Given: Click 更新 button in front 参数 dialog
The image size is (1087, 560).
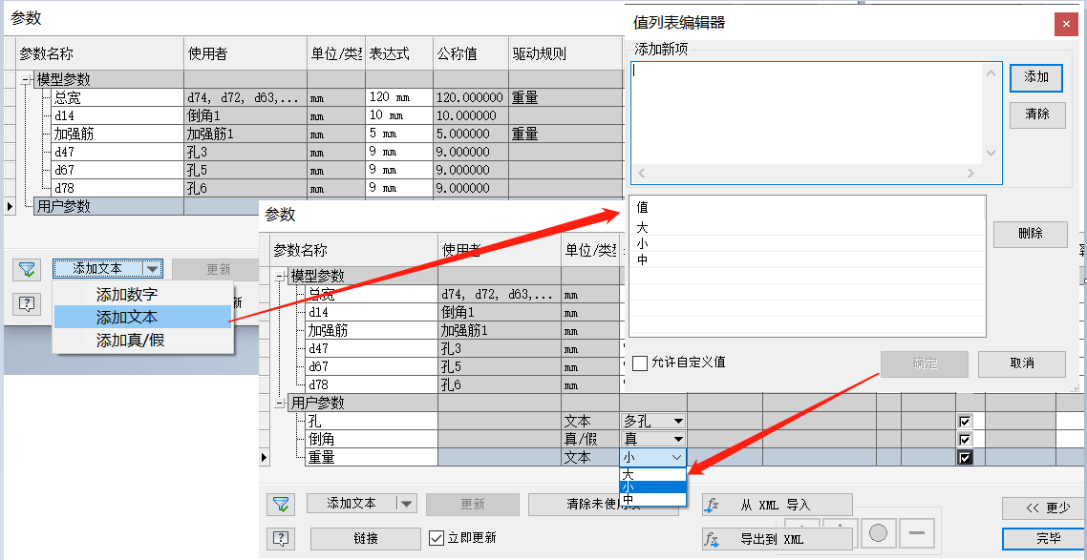Looking at the screenshot, I should click(473, 504).
